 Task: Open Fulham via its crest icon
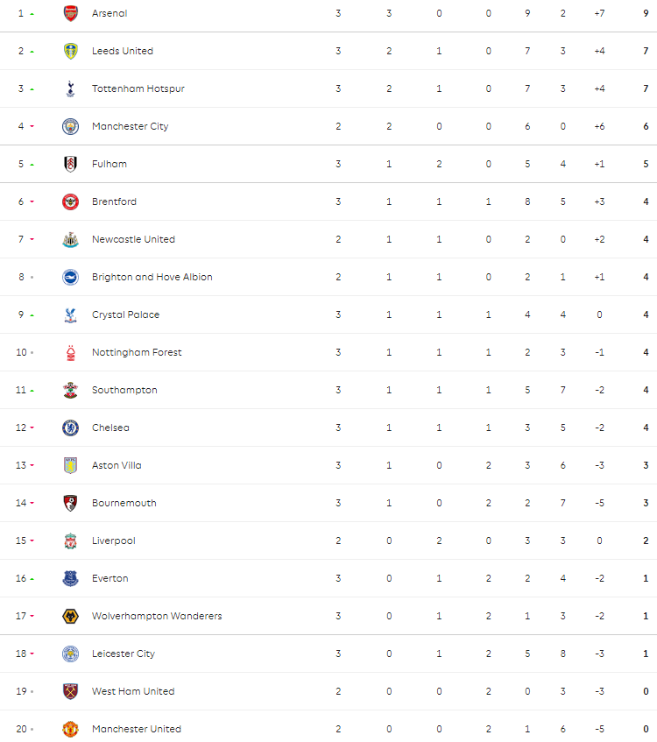tap(71, 164)
